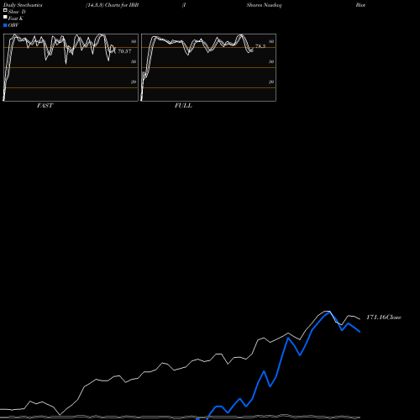Click the '(14,3,3) Charts for IBB' text
The height and width of the screenshot is (420, 420).
point(113,5)
